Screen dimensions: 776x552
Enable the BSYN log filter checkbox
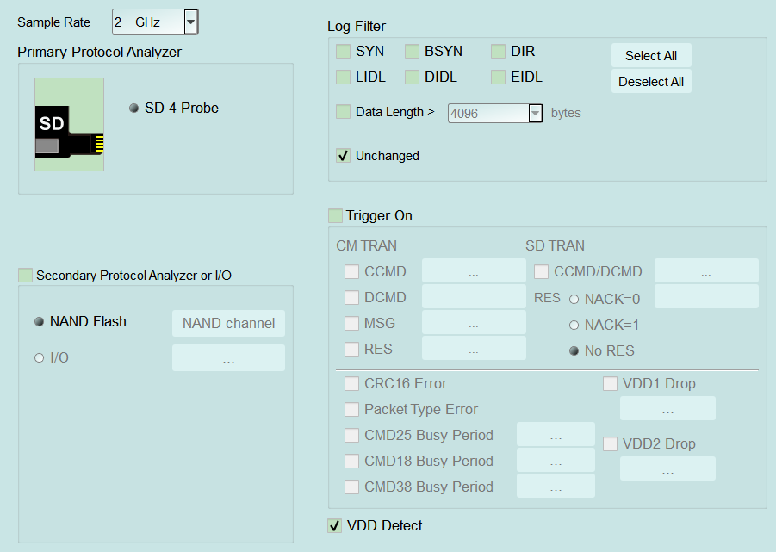coord(412,51)
